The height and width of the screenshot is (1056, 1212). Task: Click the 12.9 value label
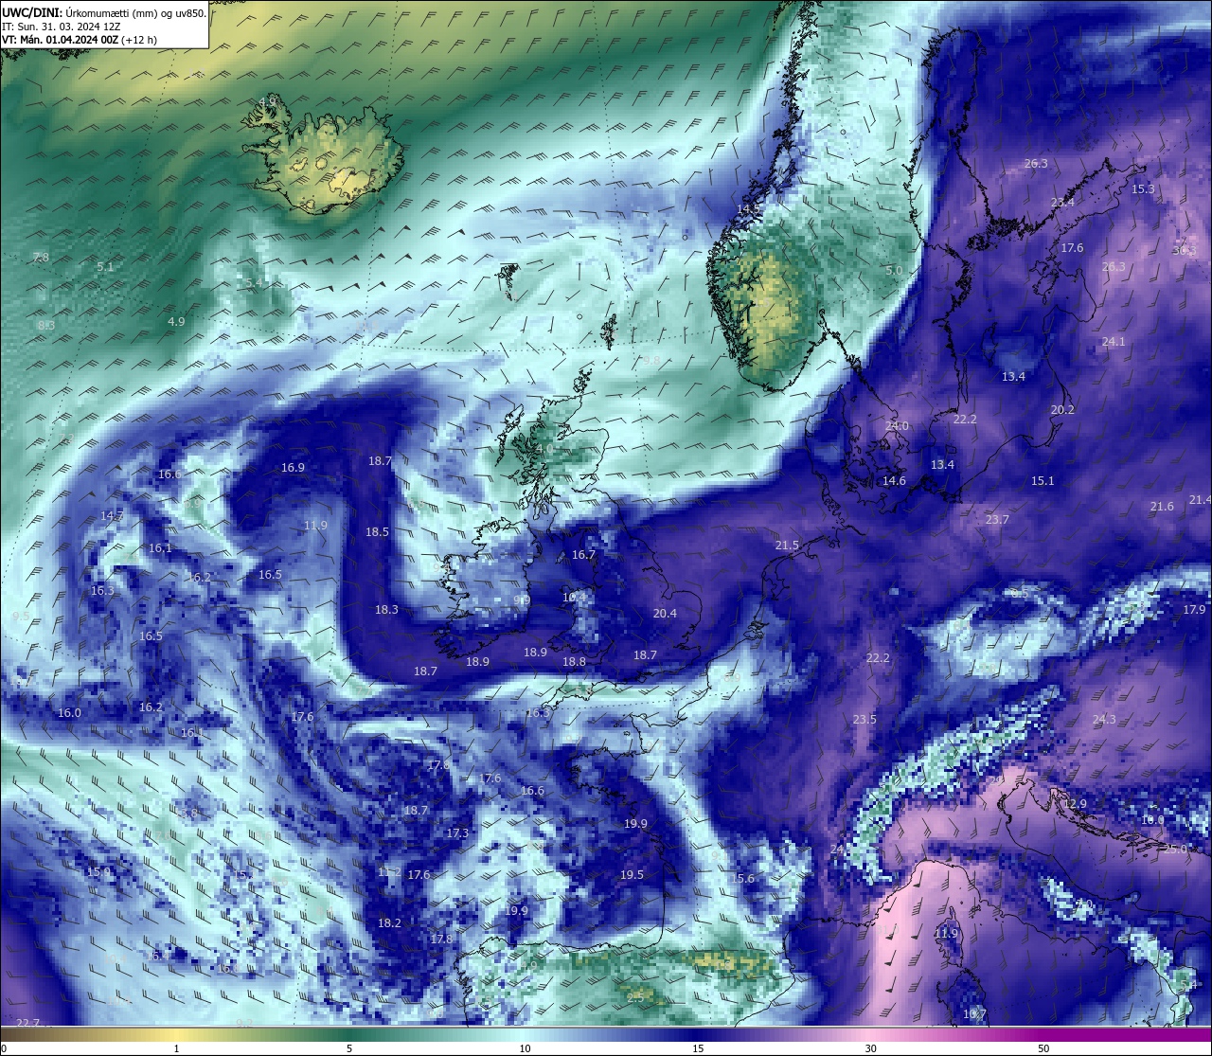[1075, 803]
